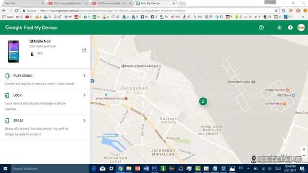Screen dimensions: 308x173
Task: Click the green device marker on map
Action: click(x=203, y=101)
